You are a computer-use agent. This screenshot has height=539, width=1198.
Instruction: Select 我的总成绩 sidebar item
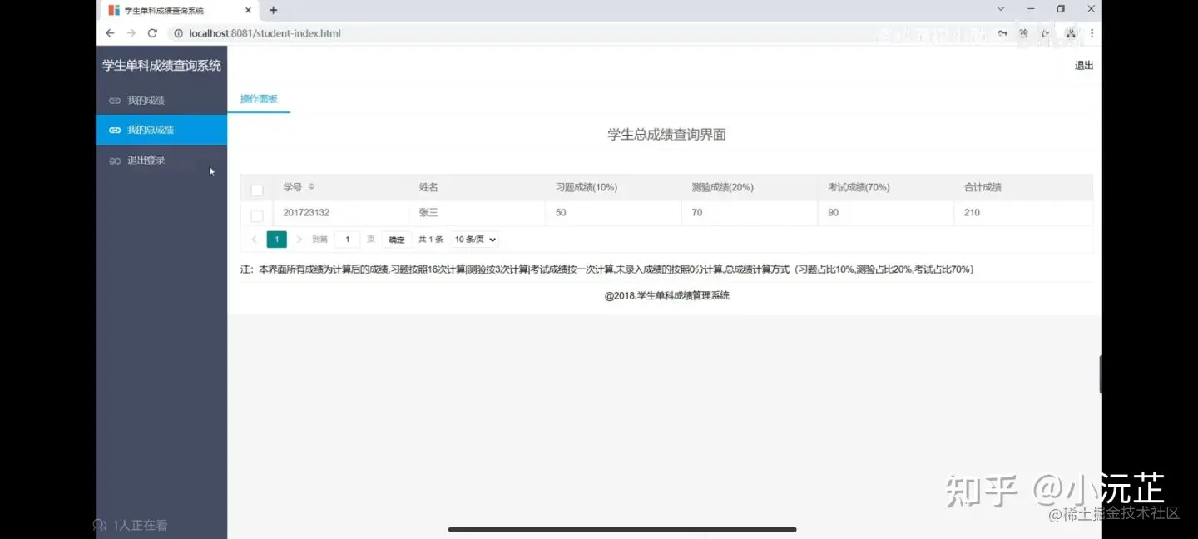tap(161, 130)
